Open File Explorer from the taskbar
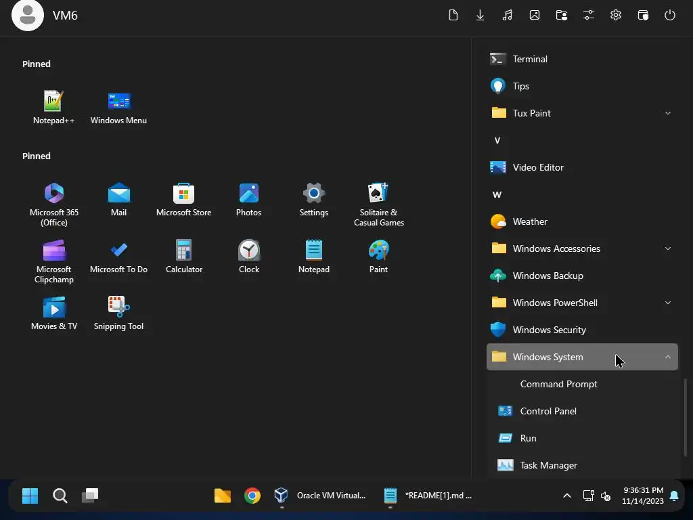The width and height of the screenshot is (693, 520). [222, 496]
